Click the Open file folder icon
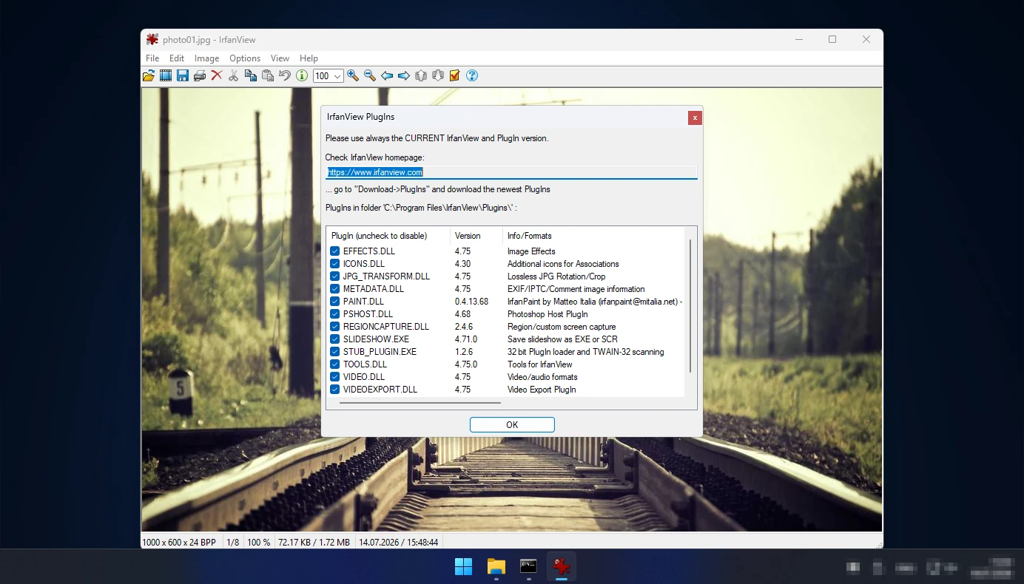1024x584 pixels. [149, 75]
